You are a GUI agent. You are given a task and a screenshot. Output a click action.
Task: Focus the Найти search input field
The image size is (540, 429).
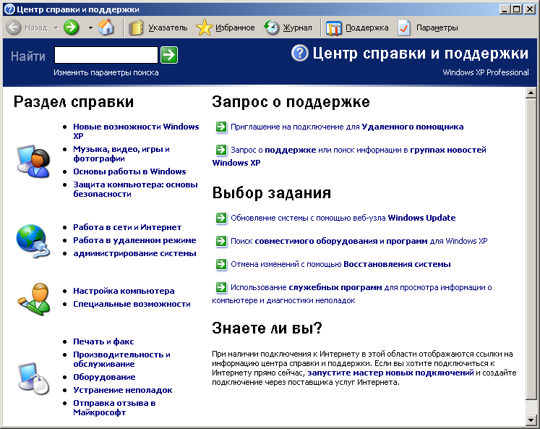(x=106, y=55)
